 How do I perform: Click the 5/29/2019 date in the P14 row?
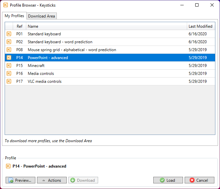coord(198,58)
